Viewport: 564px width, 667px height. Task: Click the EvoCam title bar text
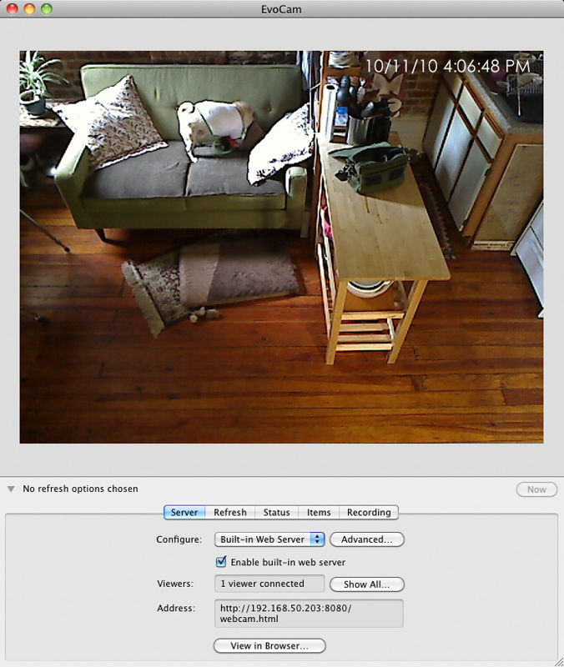tap(281, 9)
